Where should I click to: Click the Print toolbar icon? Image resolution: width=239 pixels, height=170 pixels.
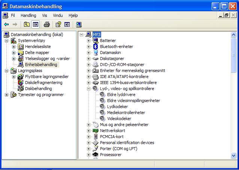[x=47, y=24]
